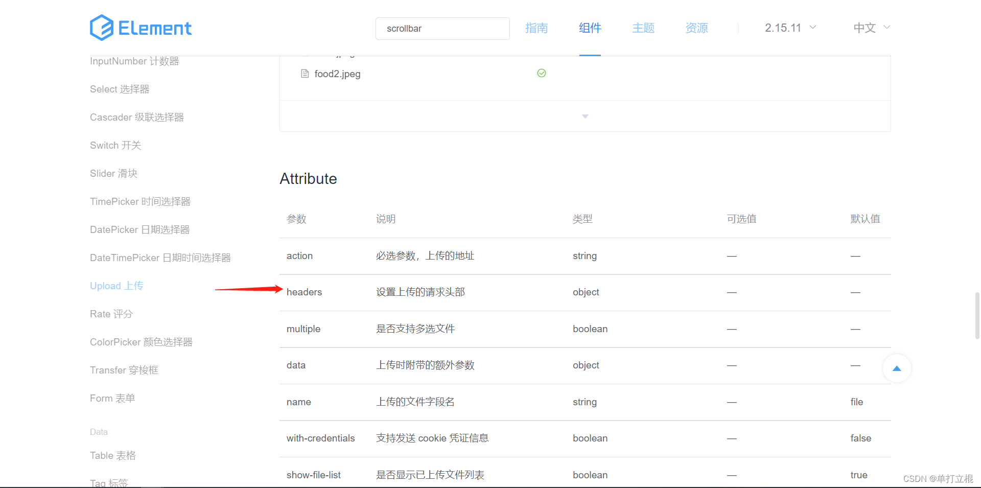Switch to the 主题 navigation tab

pos(643,28)
